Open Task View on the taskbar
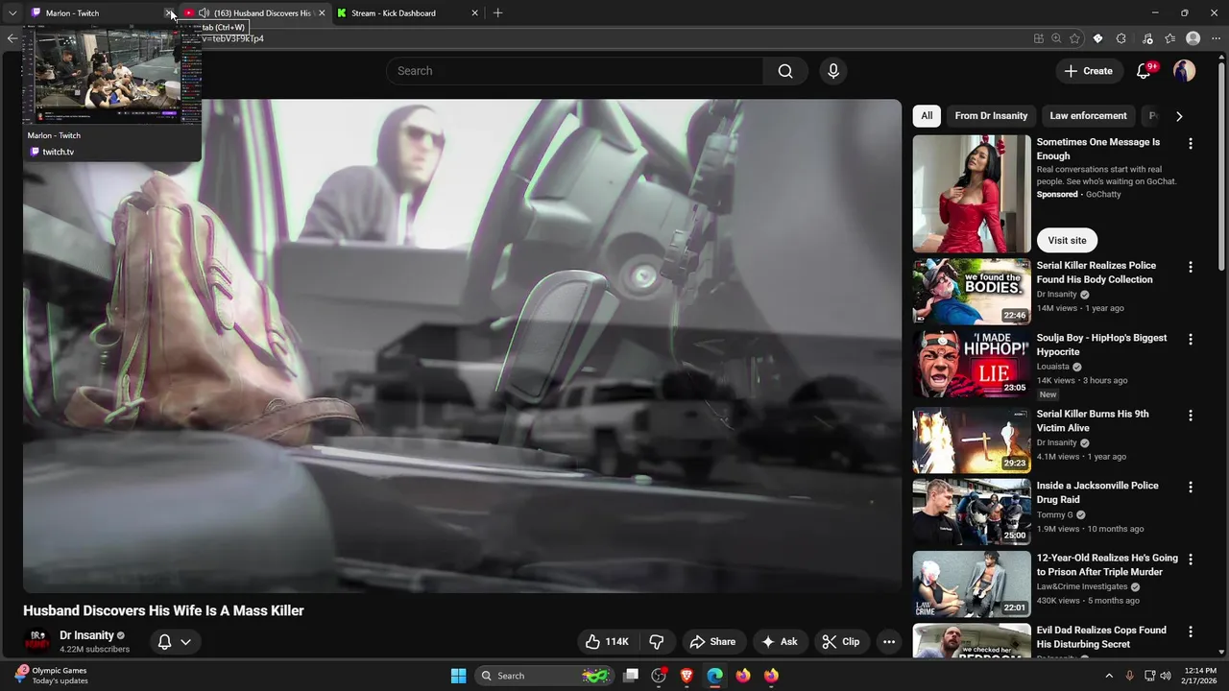Image resolution: width=1229 pixels, height=691 pixels. [x=631, y=676]
